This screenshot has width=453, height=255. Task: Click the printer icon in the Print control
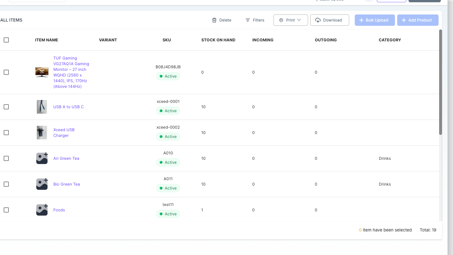click(281, 20)
